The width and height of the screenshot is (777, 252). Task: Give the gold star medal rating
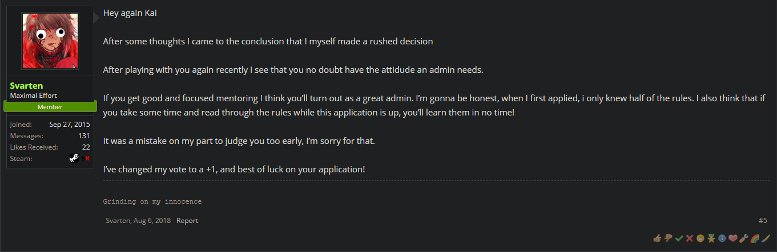[x=711, y=238]
